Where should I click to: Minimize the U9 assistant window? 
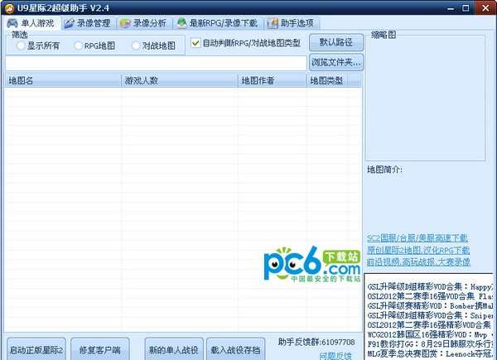451,8
